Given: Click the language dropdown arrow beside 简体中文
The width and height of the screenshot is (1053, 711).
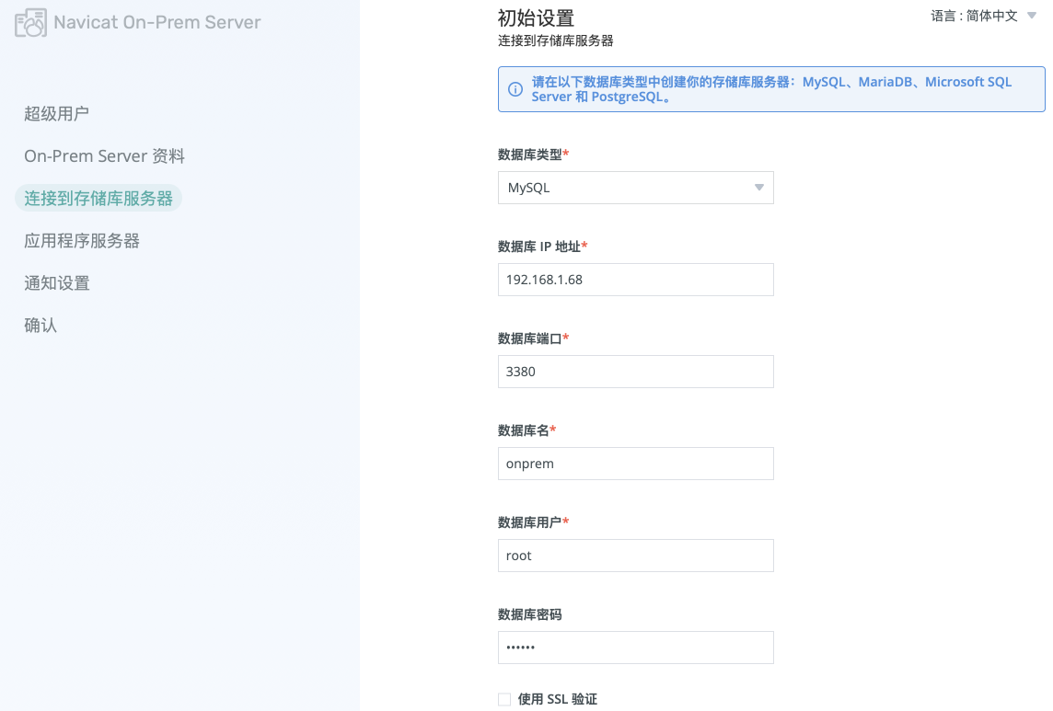Looking at the screenshot, I should tap(1034, 16).
